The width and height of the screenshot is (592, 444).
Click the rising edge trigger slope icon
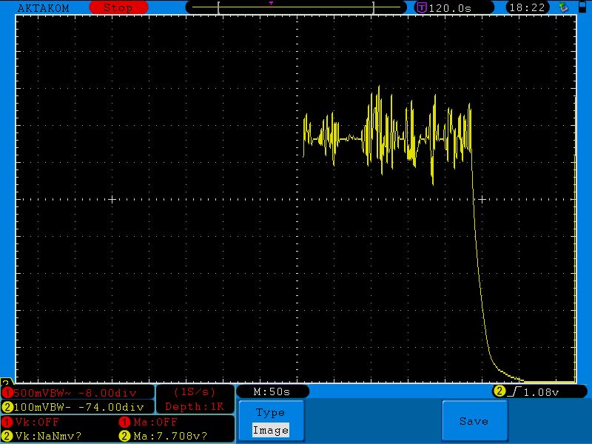[514, 392]
